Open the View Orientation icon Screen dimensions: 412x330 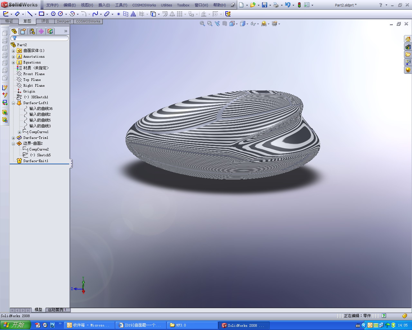click(232, 24)
